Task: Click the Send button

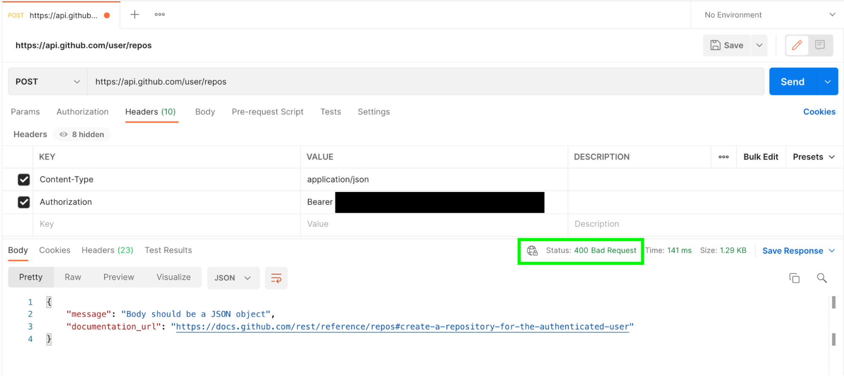Action: (792, 82)
